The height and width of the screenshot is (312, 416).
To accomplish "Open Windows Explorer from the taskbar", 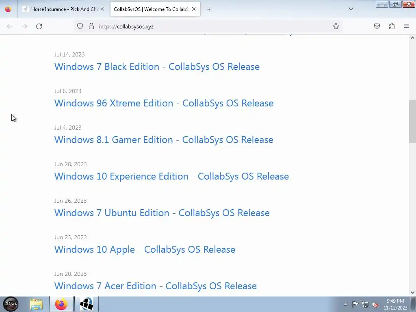I will (x=36, y=304).
